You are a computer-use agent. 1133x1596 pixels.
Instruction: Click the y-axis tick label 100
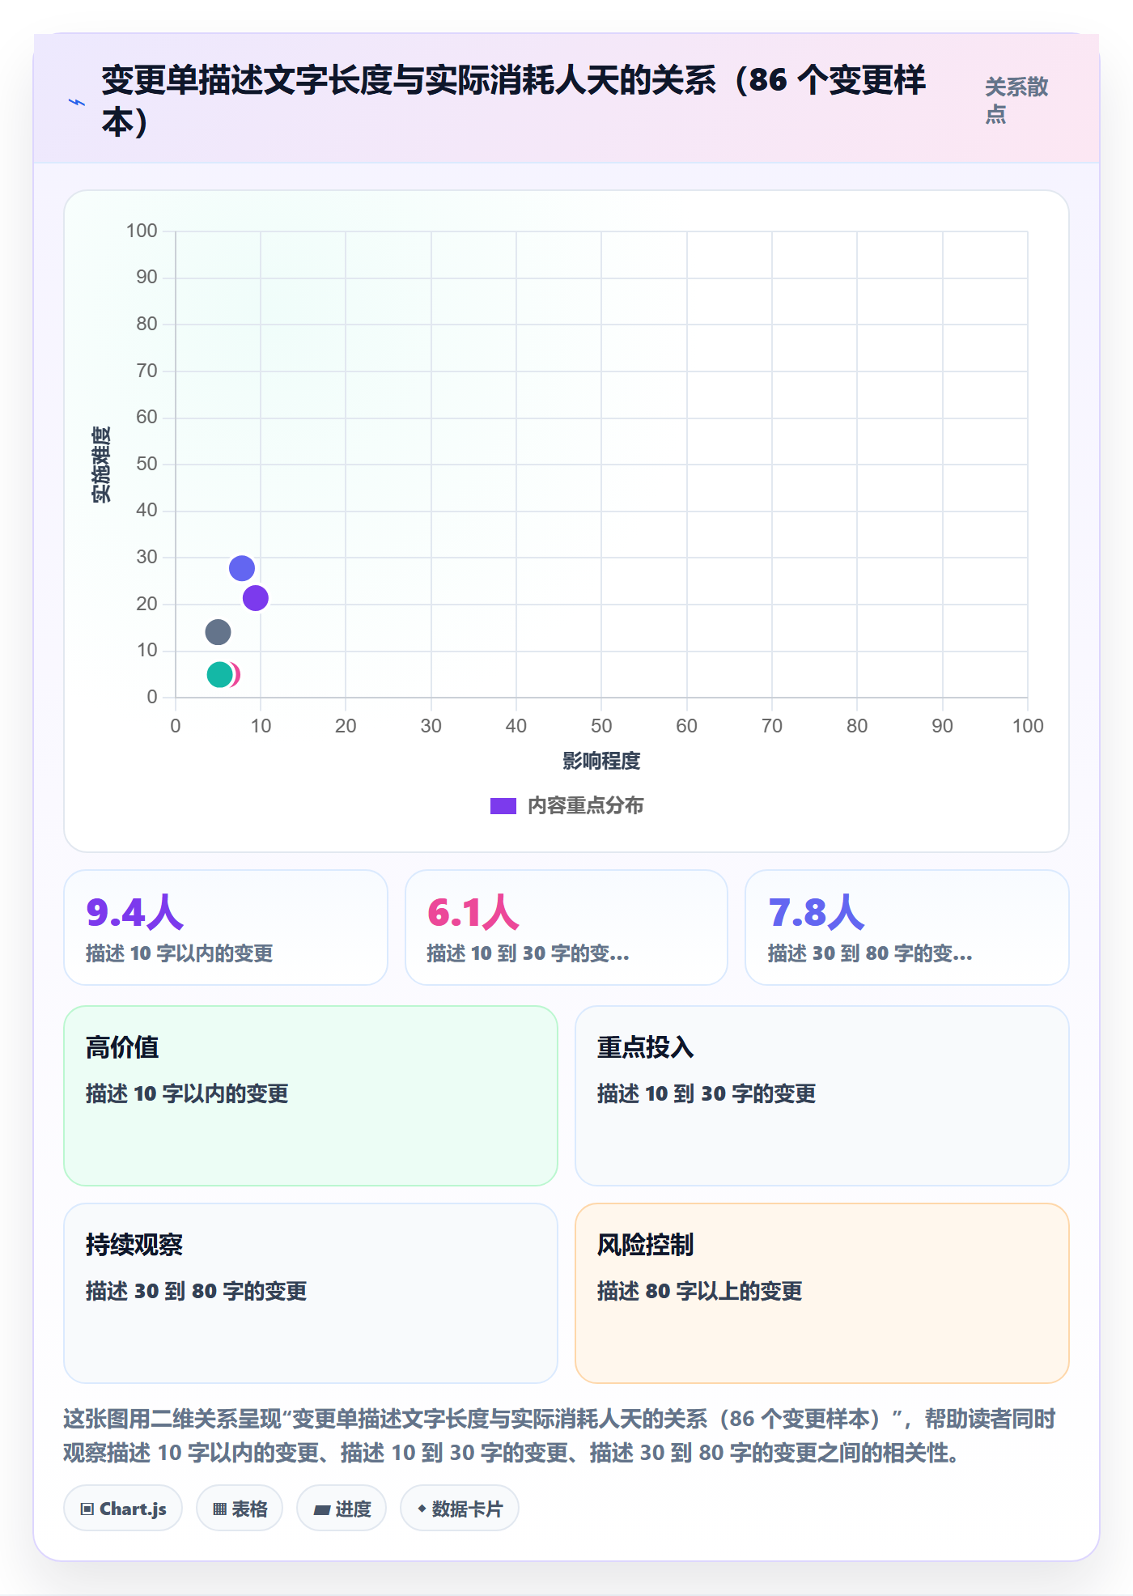tap(142, 231)
